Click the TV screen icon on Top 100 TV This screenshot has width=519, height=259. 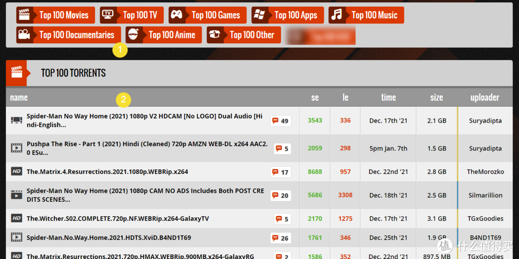coord(108,14)
